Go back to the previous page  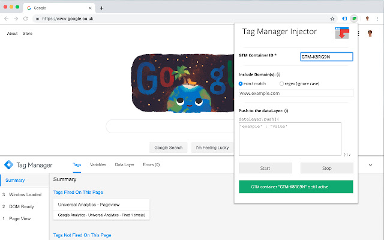tap(6, 19)
